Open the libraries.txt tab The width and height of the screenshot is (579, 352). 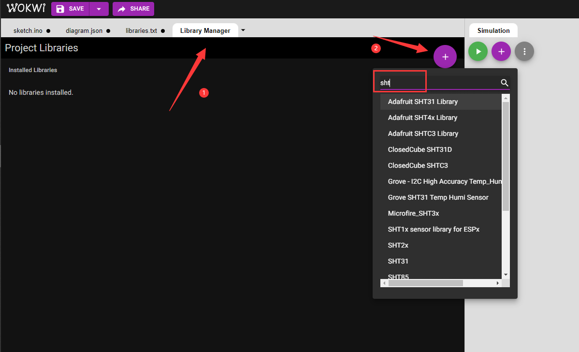[x=142, y=30]
